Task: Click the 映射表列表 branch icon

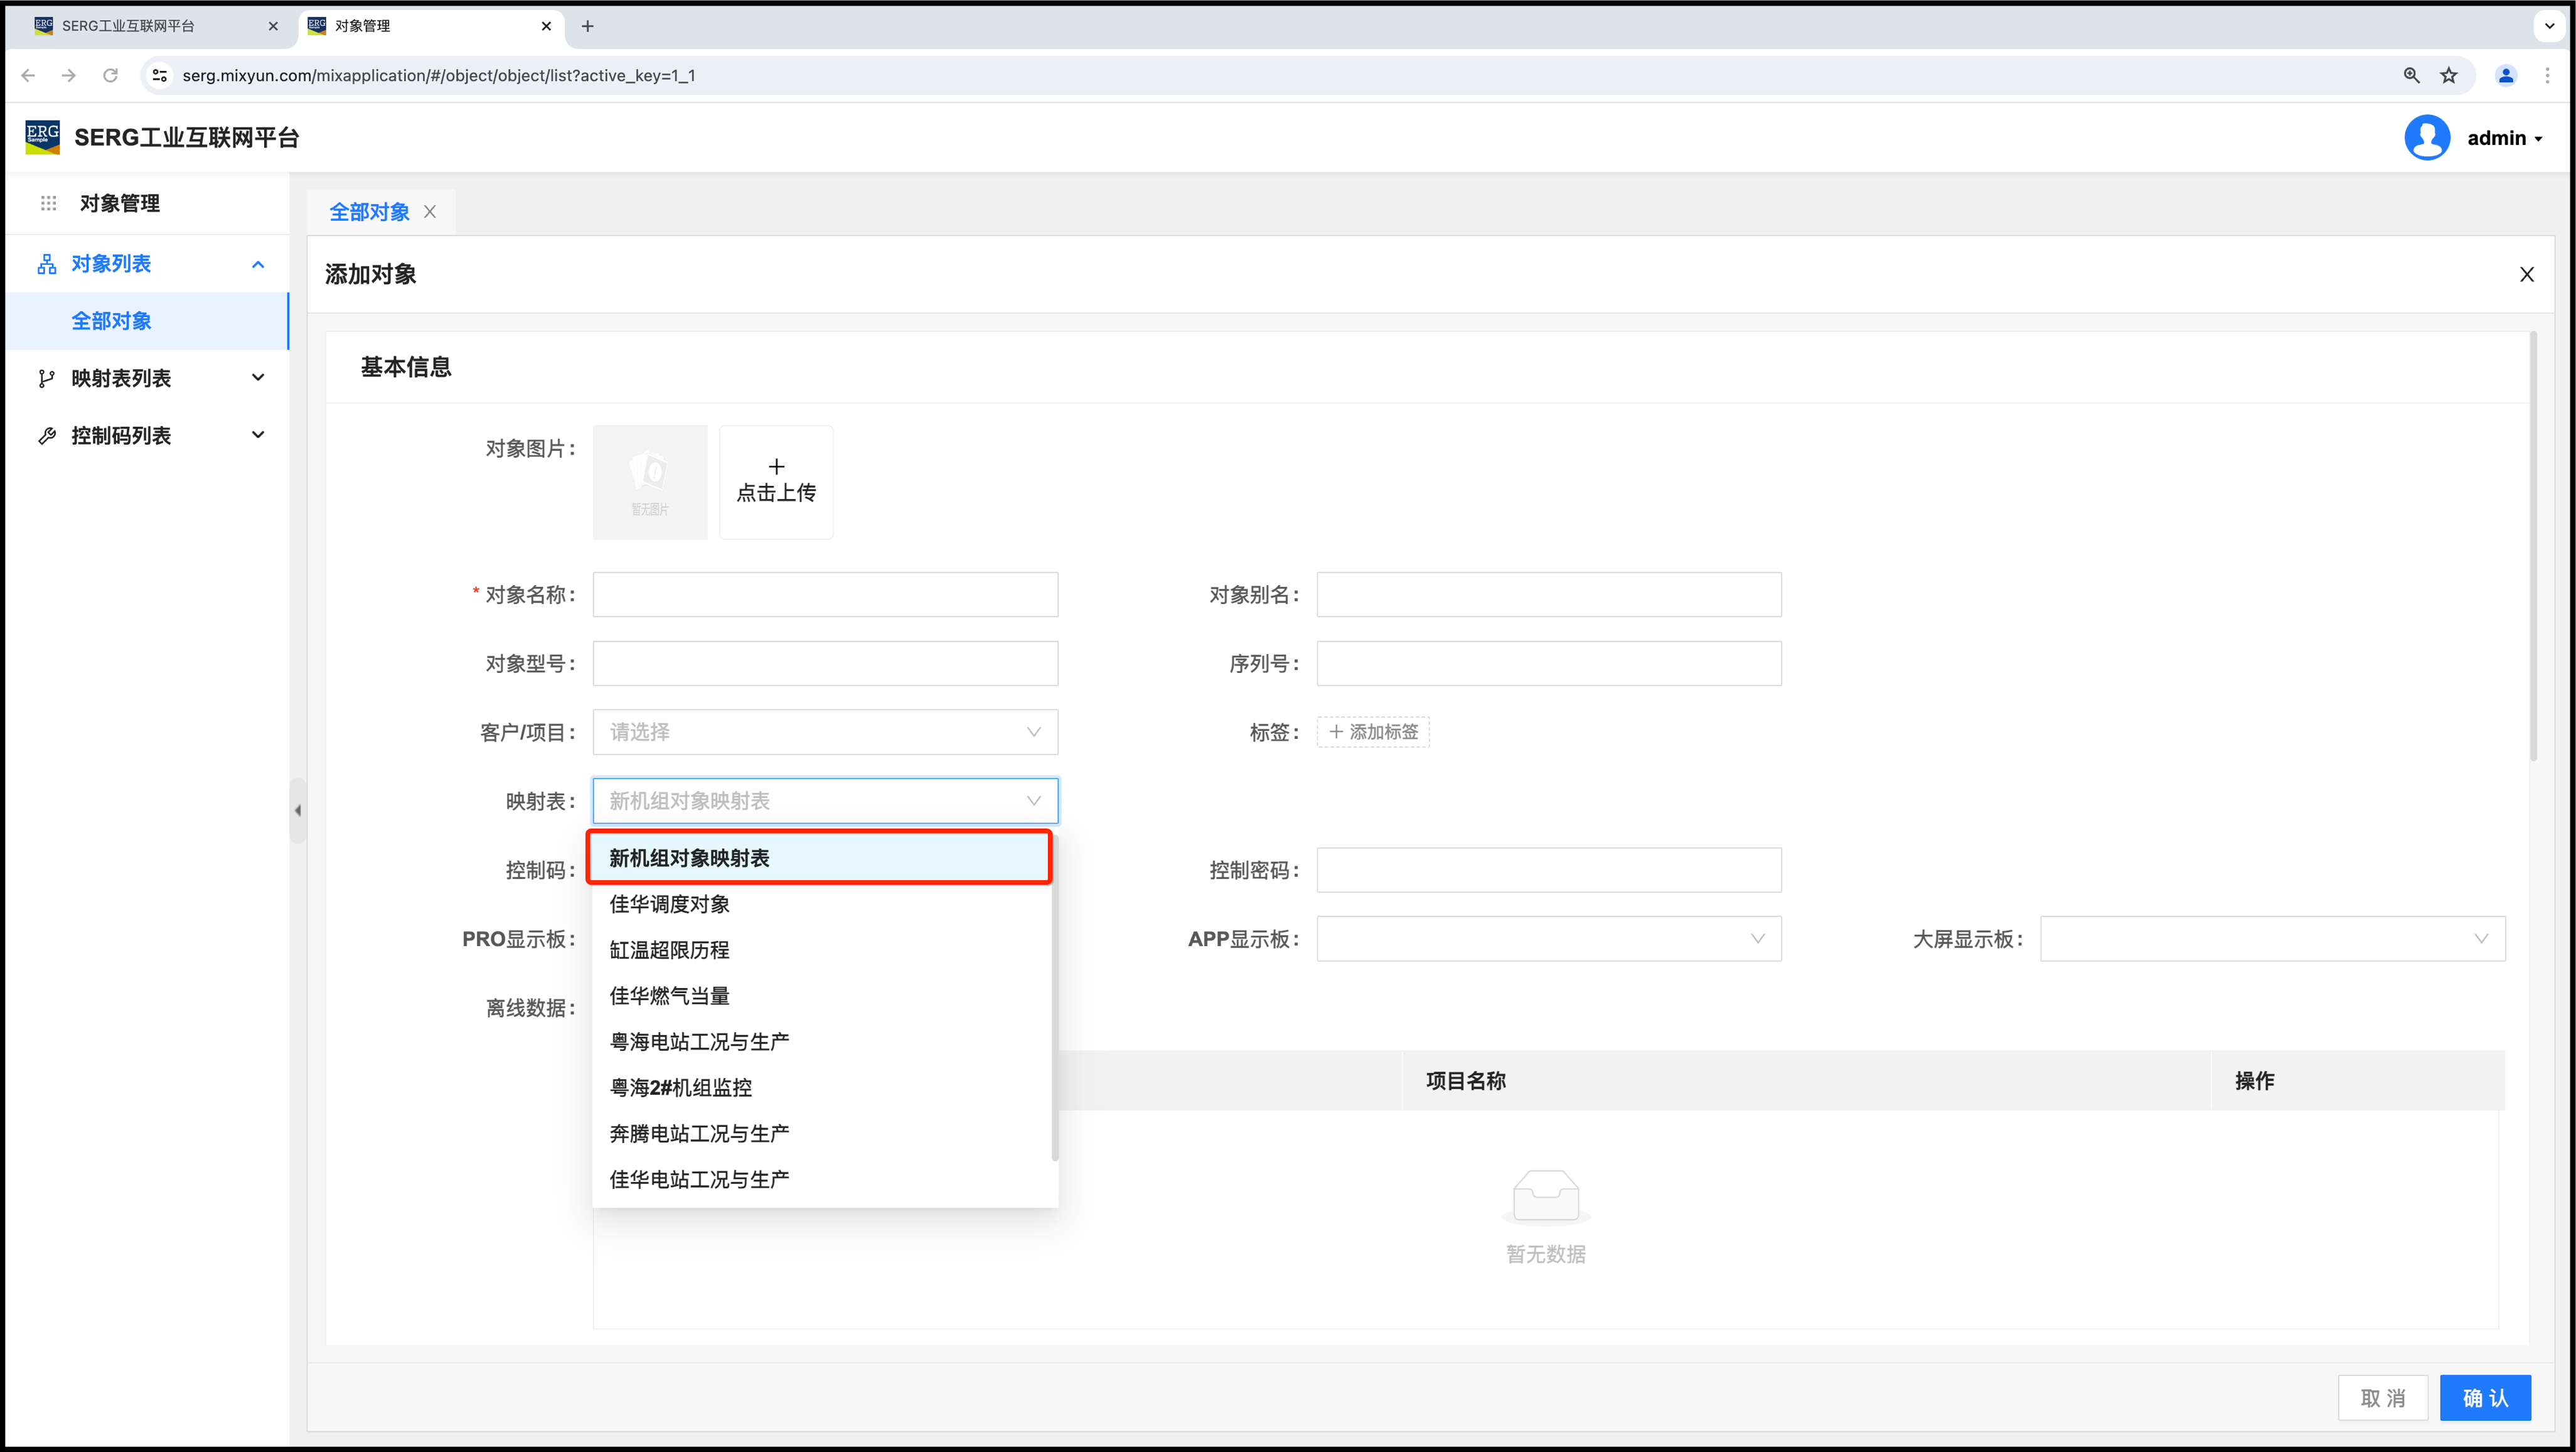Action: point(46,379)
